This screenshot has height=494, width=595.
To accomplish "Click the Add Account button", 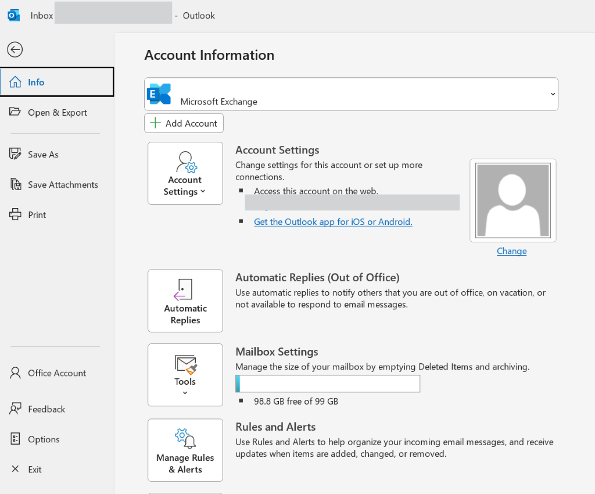I will pyautogui.click(x=184, y=123).
